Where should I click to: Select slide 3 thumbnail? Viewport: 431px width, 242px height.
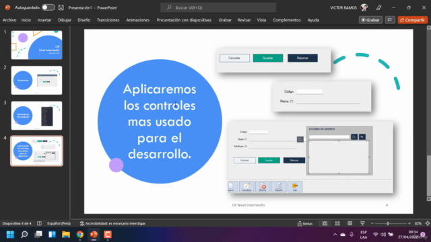click(36, 116)
